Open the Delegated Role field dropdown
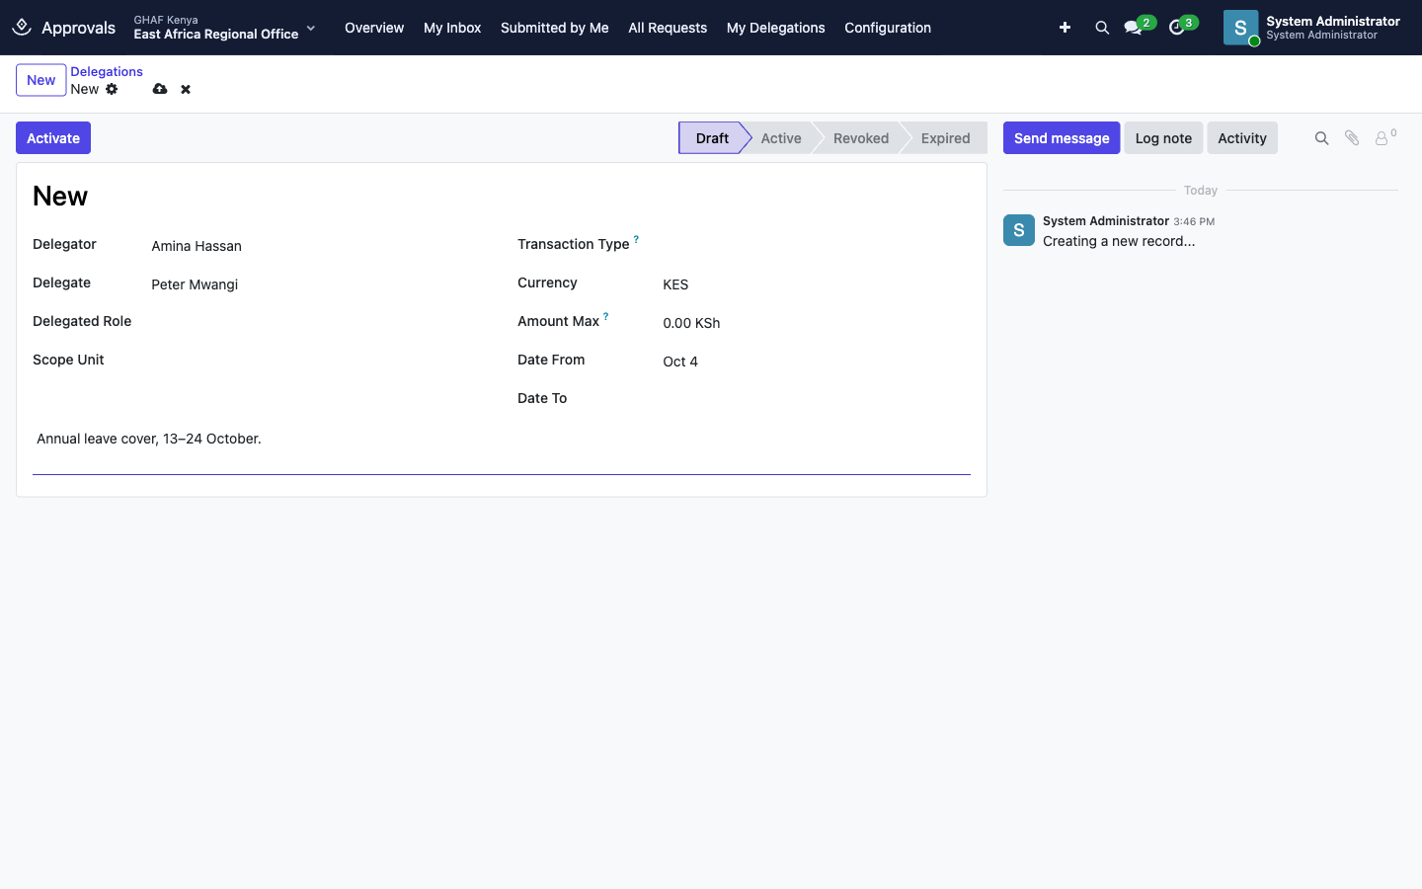The image size is (1422, 889). click(x=317, y=323)
